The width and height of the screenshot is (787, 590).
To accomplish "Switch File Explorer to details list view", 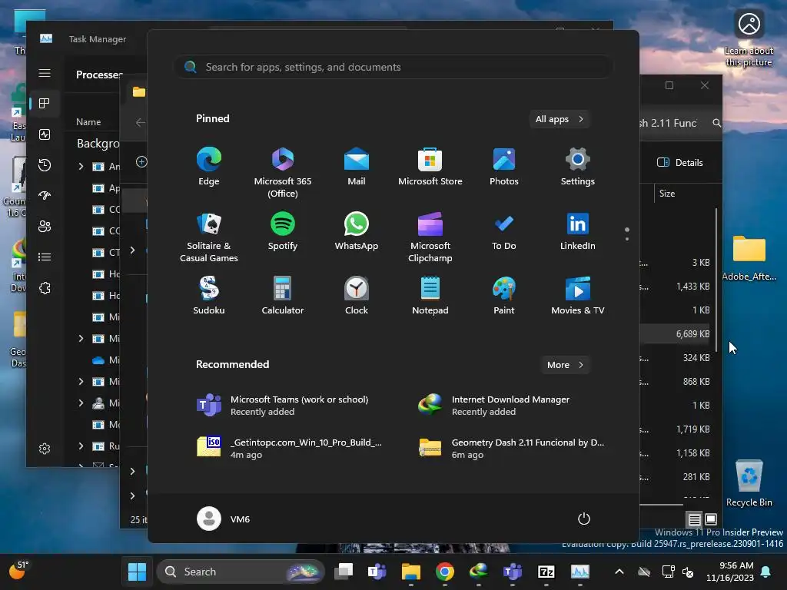I will tap(694, 519).
